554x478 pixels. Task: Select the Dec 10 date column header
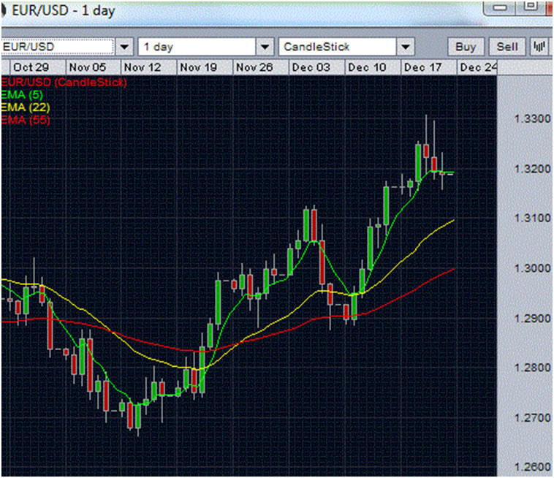point(373,67)
